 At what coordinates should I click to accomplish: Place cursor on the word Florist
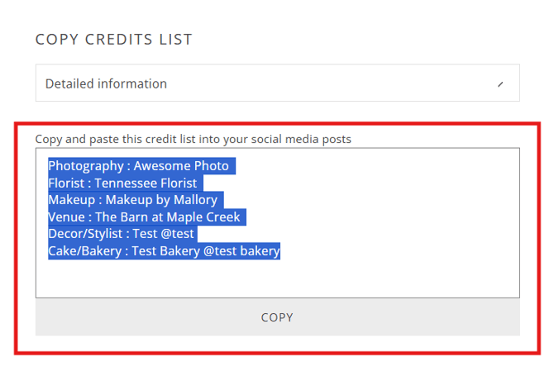tap(66, 183)
